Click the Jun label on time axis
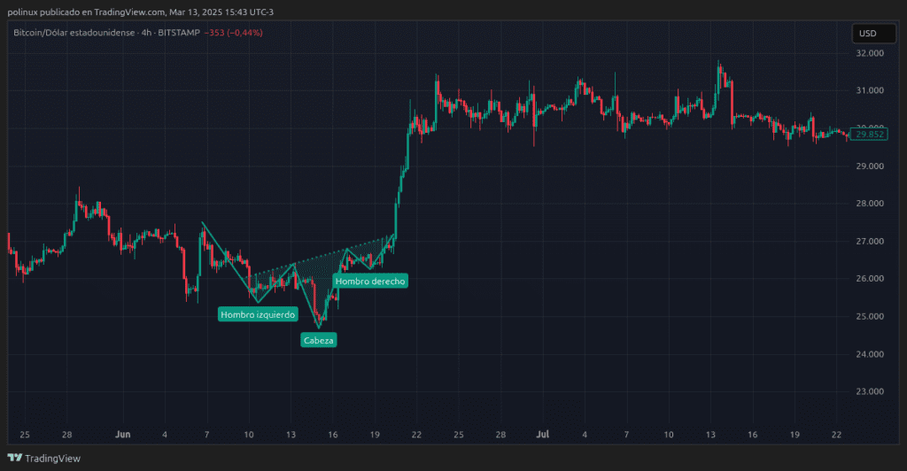 (123, 435)
